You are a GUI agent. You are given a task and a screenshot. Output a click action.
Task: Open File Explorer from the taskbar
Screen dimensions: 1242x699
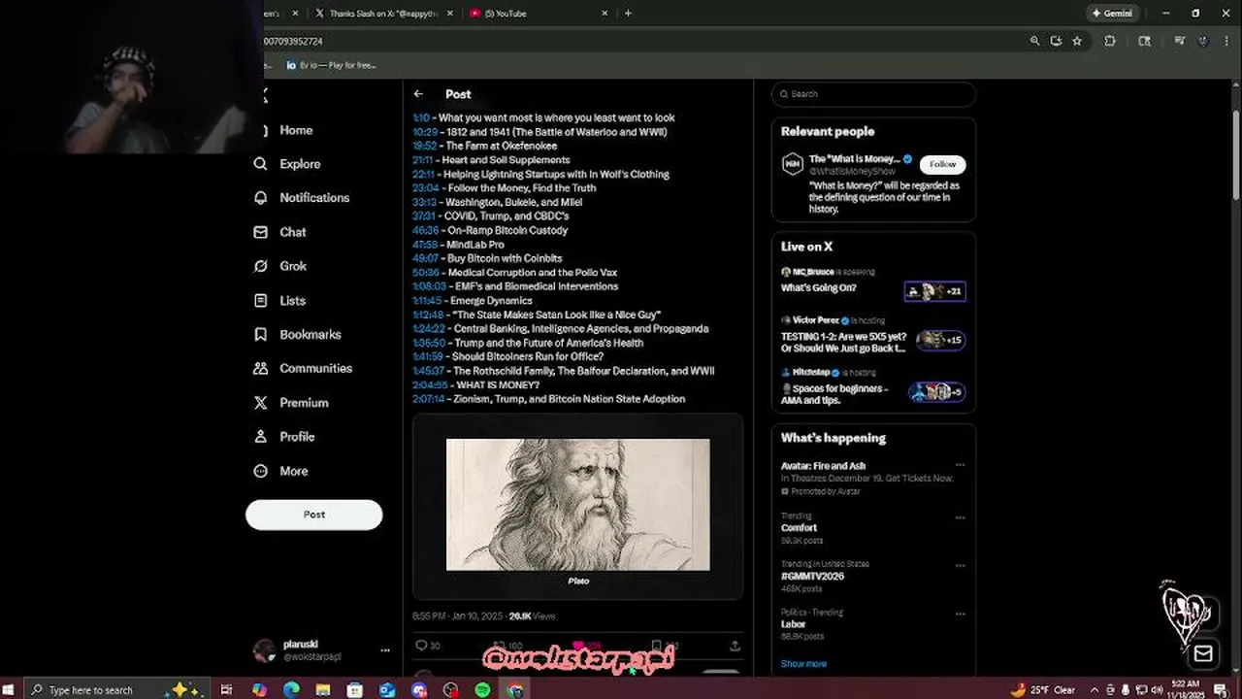pos(323,689)
